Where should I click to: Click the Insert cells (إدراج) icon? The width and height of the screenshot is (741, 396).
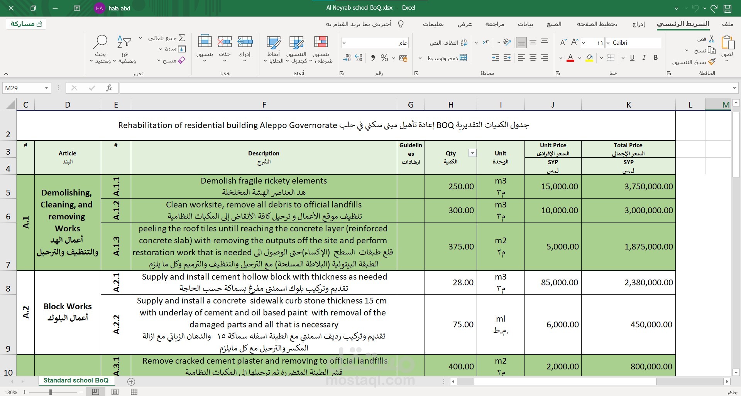coord(245,42)
